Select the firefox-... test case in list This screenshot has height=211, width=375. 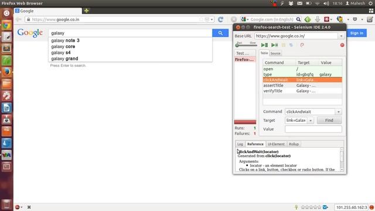point(245,60)
